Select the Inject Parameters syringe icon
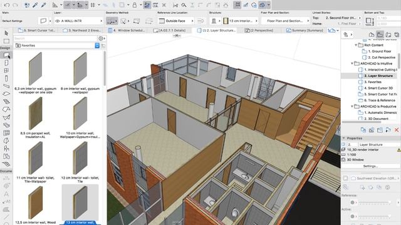Screen dimensions: 401x225 [43, 5]
